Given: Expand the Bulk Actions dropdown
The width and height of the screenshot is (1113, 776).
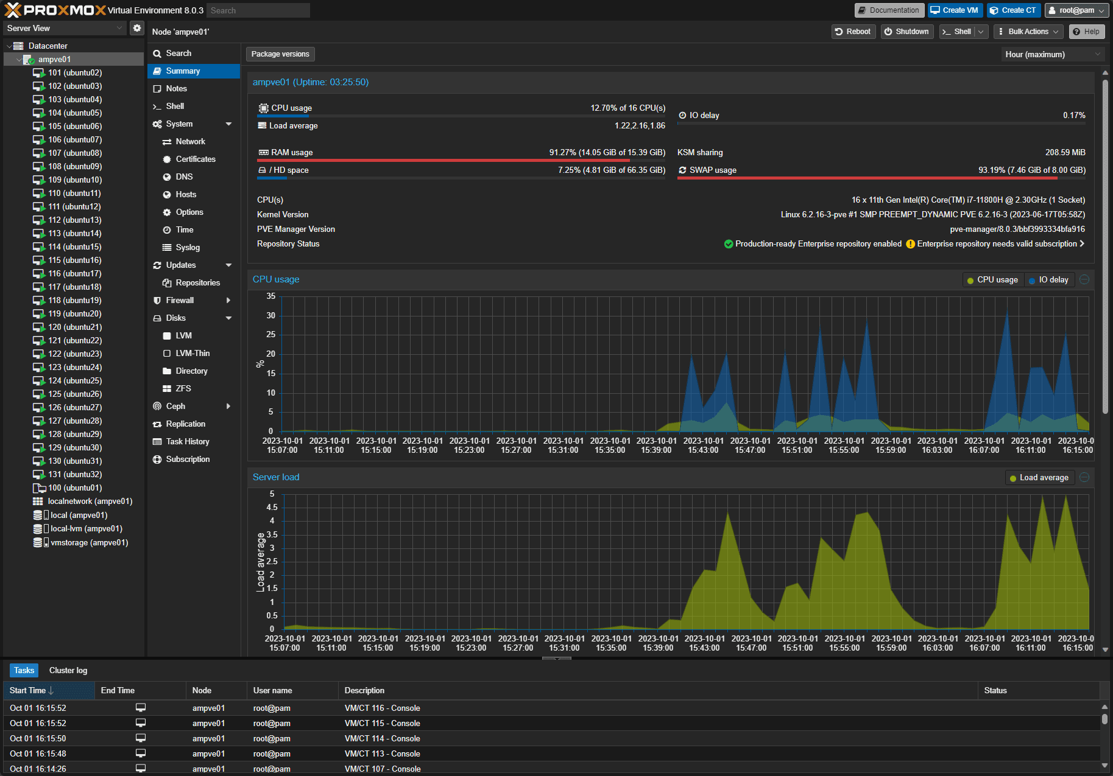Looking at the screenshot, I should pos(1028,32).
